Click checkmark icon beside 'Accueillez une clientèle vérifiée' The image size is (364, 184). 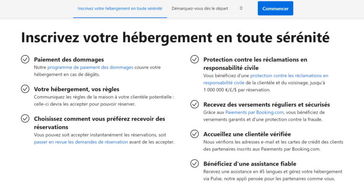[x=195, y=134]
